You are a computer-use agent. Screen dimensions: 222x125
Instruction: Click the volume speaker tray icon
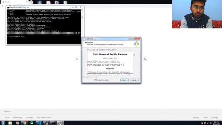pos(211,123)
